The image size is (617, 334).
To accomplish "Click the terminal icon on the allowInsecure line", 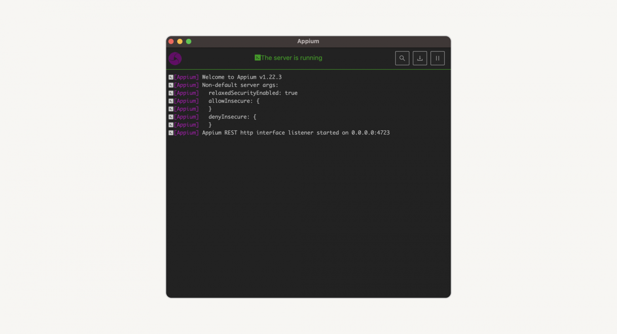I will (x=171, y=101).
